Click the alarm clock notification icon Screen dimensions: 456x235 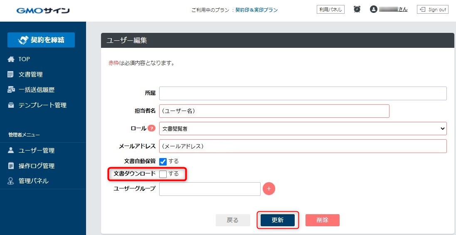357,9
